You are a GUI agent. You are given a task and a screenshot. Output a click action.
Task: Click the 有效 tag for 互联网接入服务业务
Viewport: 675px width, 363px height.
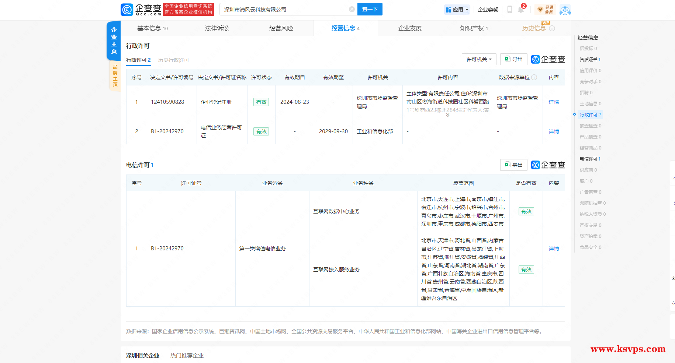(526, 269)
